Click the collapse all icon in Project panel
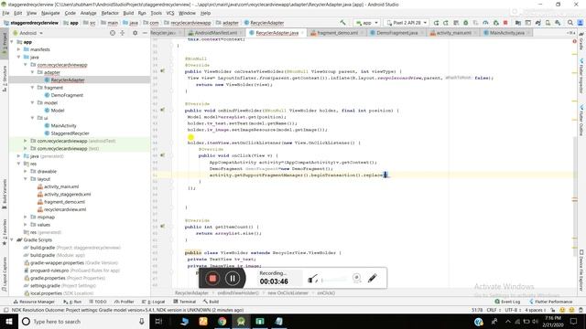Screen dimensions: 586x329 pyautogui.click(x=122, y=33)
